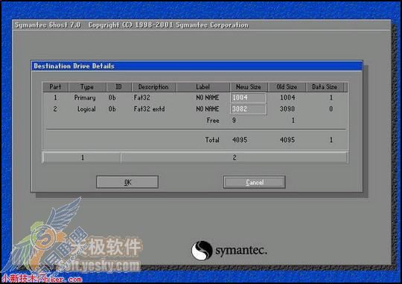Click the Description column header
402x284 pixels.
[153, 87]
